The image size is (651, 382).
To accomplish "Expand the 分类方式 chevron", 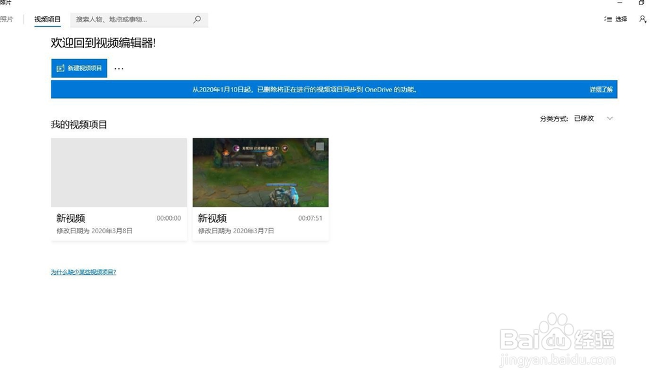I will [x=609, y=118].
